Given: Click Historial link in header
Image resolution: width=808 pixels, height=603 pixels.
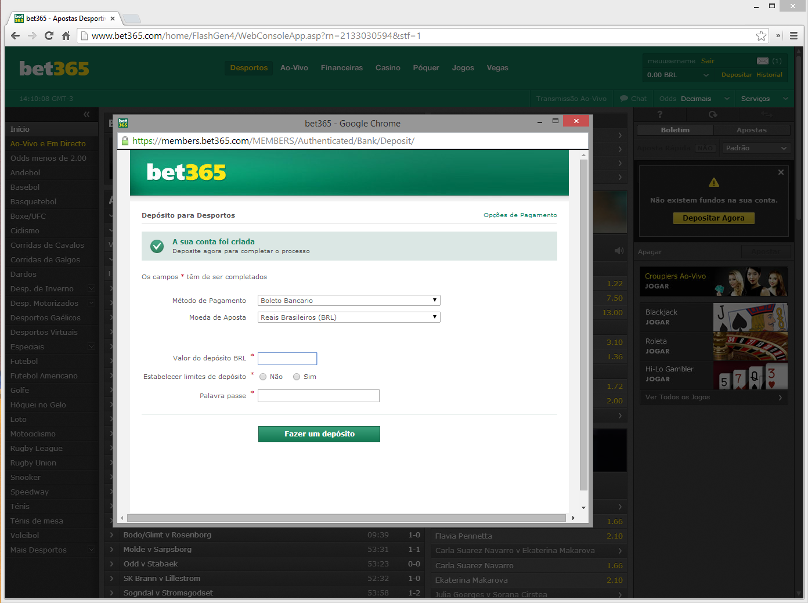Looking at the screenshot, I should [769, 75].
